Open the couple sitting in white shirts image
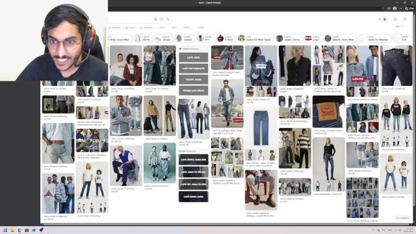Viewport: 416px width, 234px height. tap(126, 66)
